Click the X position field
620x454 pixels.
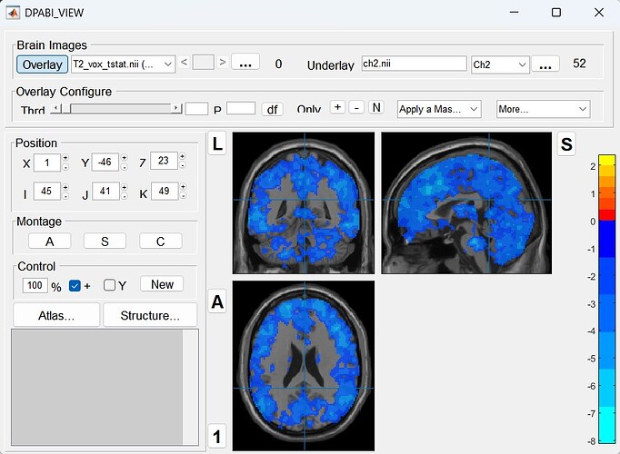(47, 163)
